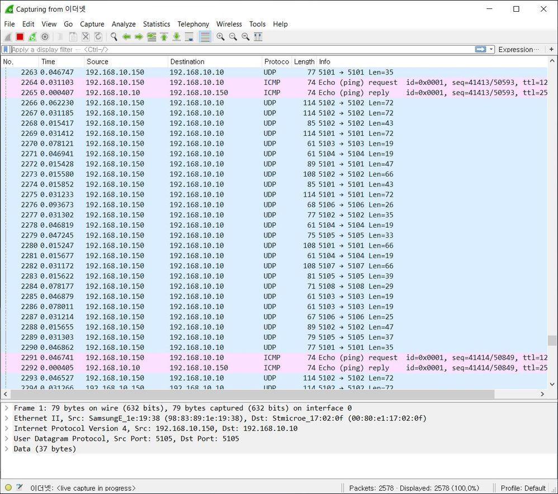The height and width of the screenshot is (494, 558).
Task: Click the open capture file icon
Action: tap(60, 37)
